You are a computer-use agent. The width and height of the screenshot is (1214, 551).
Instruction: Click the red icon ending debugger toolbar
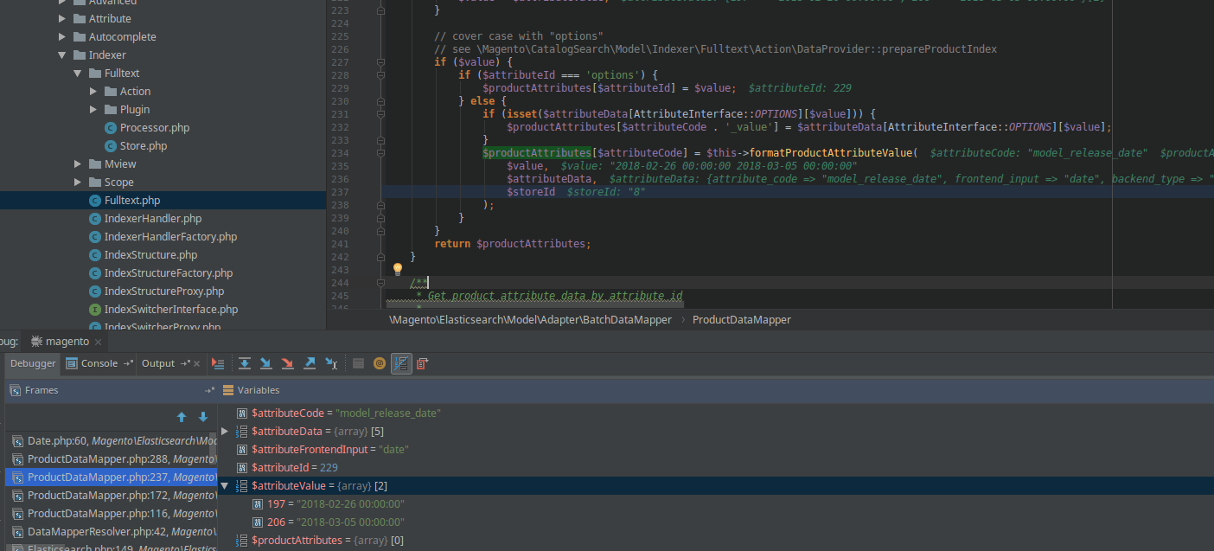422,363
